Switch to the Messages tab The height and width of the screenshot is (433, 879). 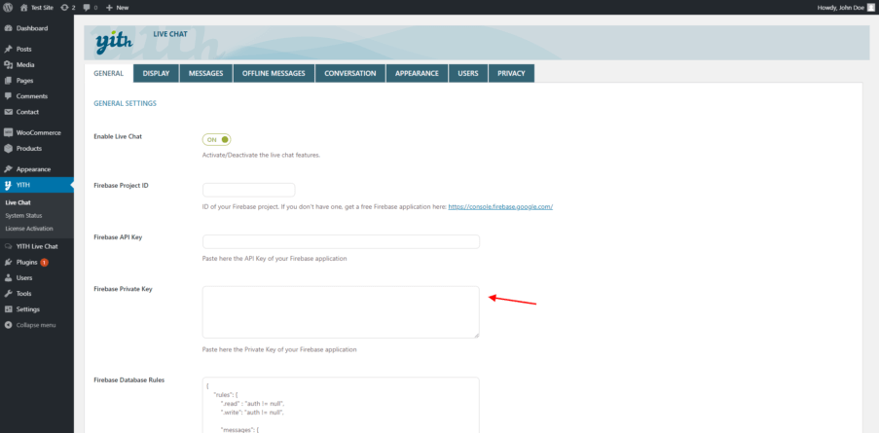click(x=206, y=73)
